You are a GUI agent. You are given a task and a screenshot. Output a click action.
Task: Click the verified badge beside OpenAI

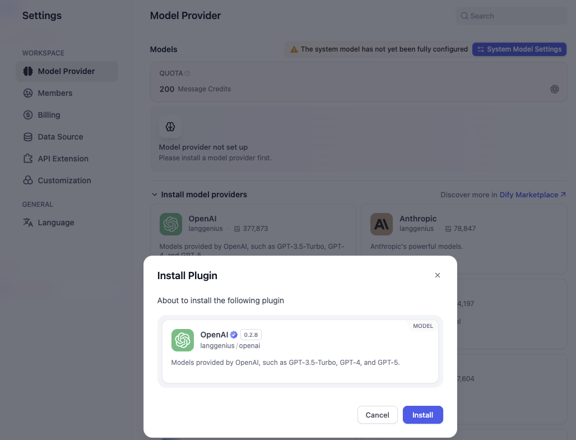(x=234, y=335)
